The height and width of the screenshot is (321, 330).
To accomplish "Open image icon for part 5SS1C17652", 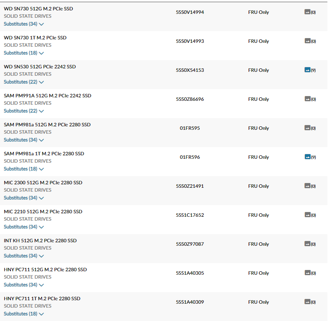I will pos(307,215).
